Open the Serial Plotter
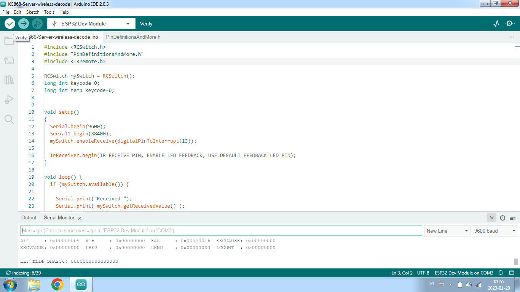 [x=496, y=24]
